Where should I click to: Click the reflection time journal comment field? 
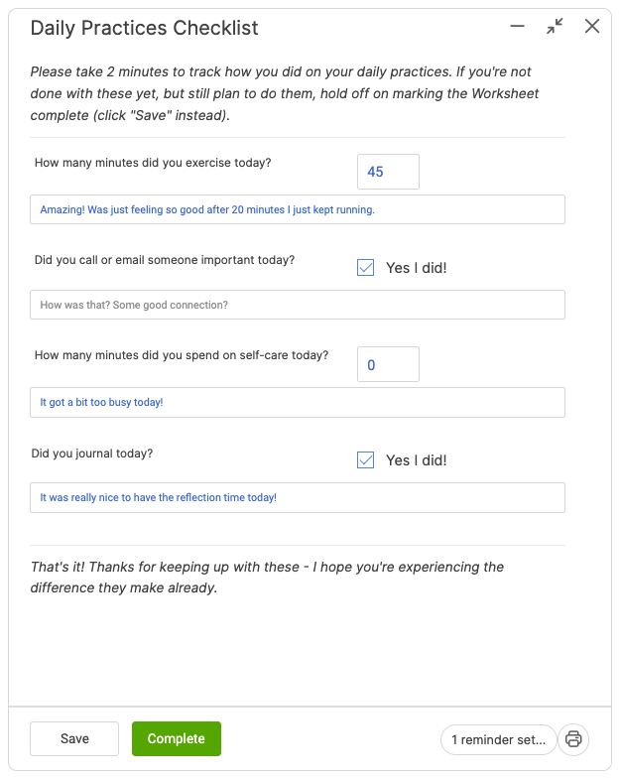point(297,497)
